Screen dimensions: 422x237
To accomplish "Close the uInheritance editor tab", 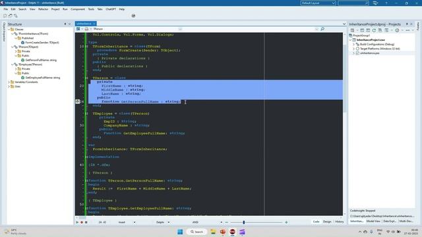I will tap(94, 24).
